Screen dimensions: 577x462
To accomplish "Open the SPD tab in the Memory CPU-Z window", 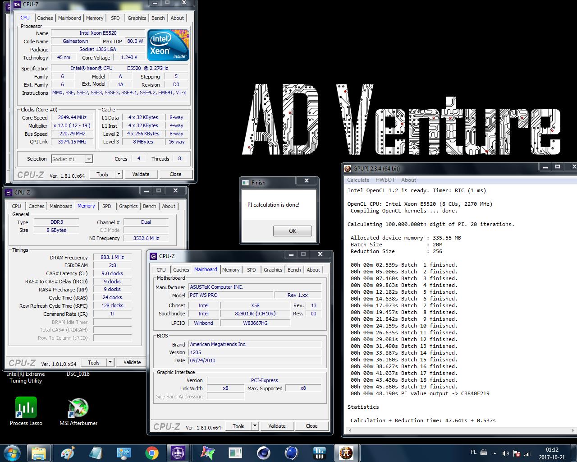I will click(x=106, y=206).
